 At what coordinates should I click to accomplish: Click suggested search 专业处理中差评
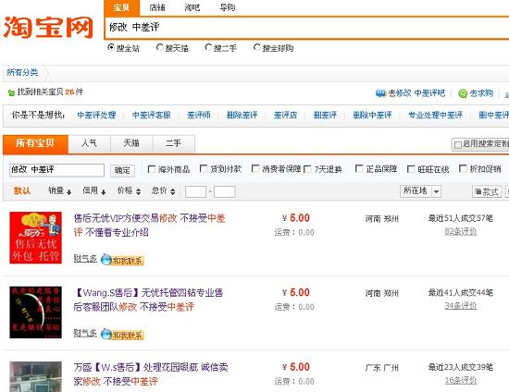(435, 115)
